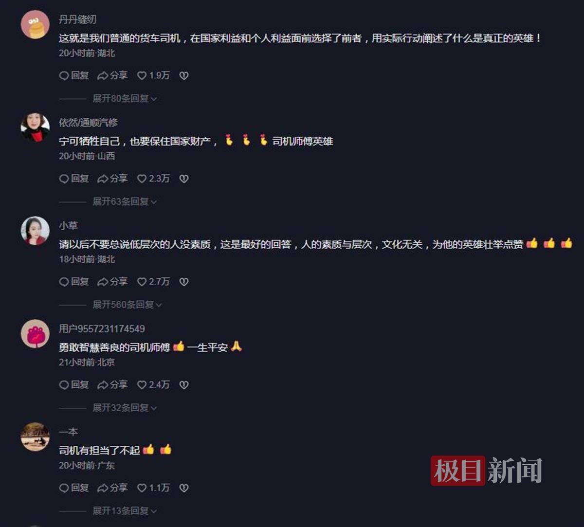Expand 63 replies under 依然/通顺汽修's comment
Viewport: 584px width, 527px height.
click(125, 201)
